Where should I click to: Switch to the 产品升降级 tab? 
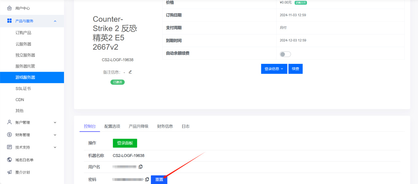(138, 126)
